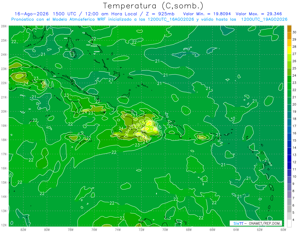Viewport: 301px width, 233px height.
Task: Click the "12N" latitude axis label
Action: pos(4,225)
